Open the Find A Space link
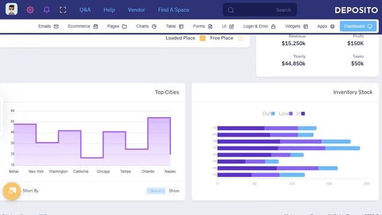 coord(174,10)
